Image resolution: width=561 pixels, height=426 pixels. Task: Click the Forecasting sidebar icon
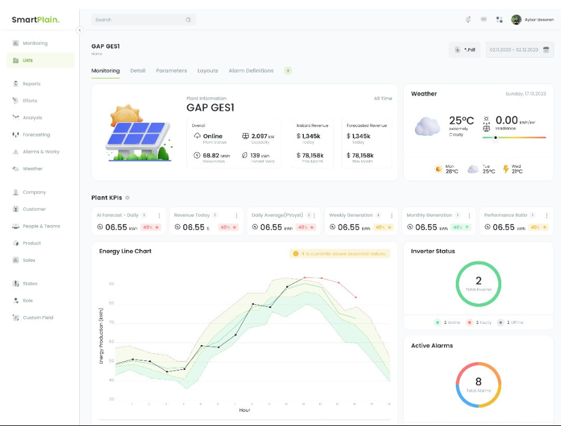(16, 135)
